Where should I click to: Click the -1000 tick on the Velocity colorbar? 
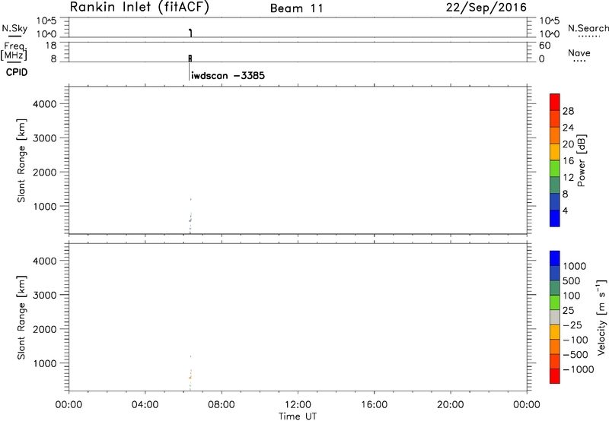tap(579, 369)
